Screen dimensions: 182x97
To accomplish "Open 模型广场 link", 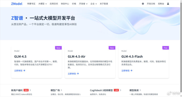I will [55, 90].
